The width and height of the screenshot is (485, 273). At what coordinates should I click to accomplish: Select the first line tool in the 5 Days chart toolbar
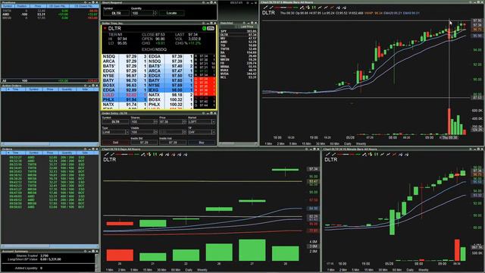click(x=106, y=154)
